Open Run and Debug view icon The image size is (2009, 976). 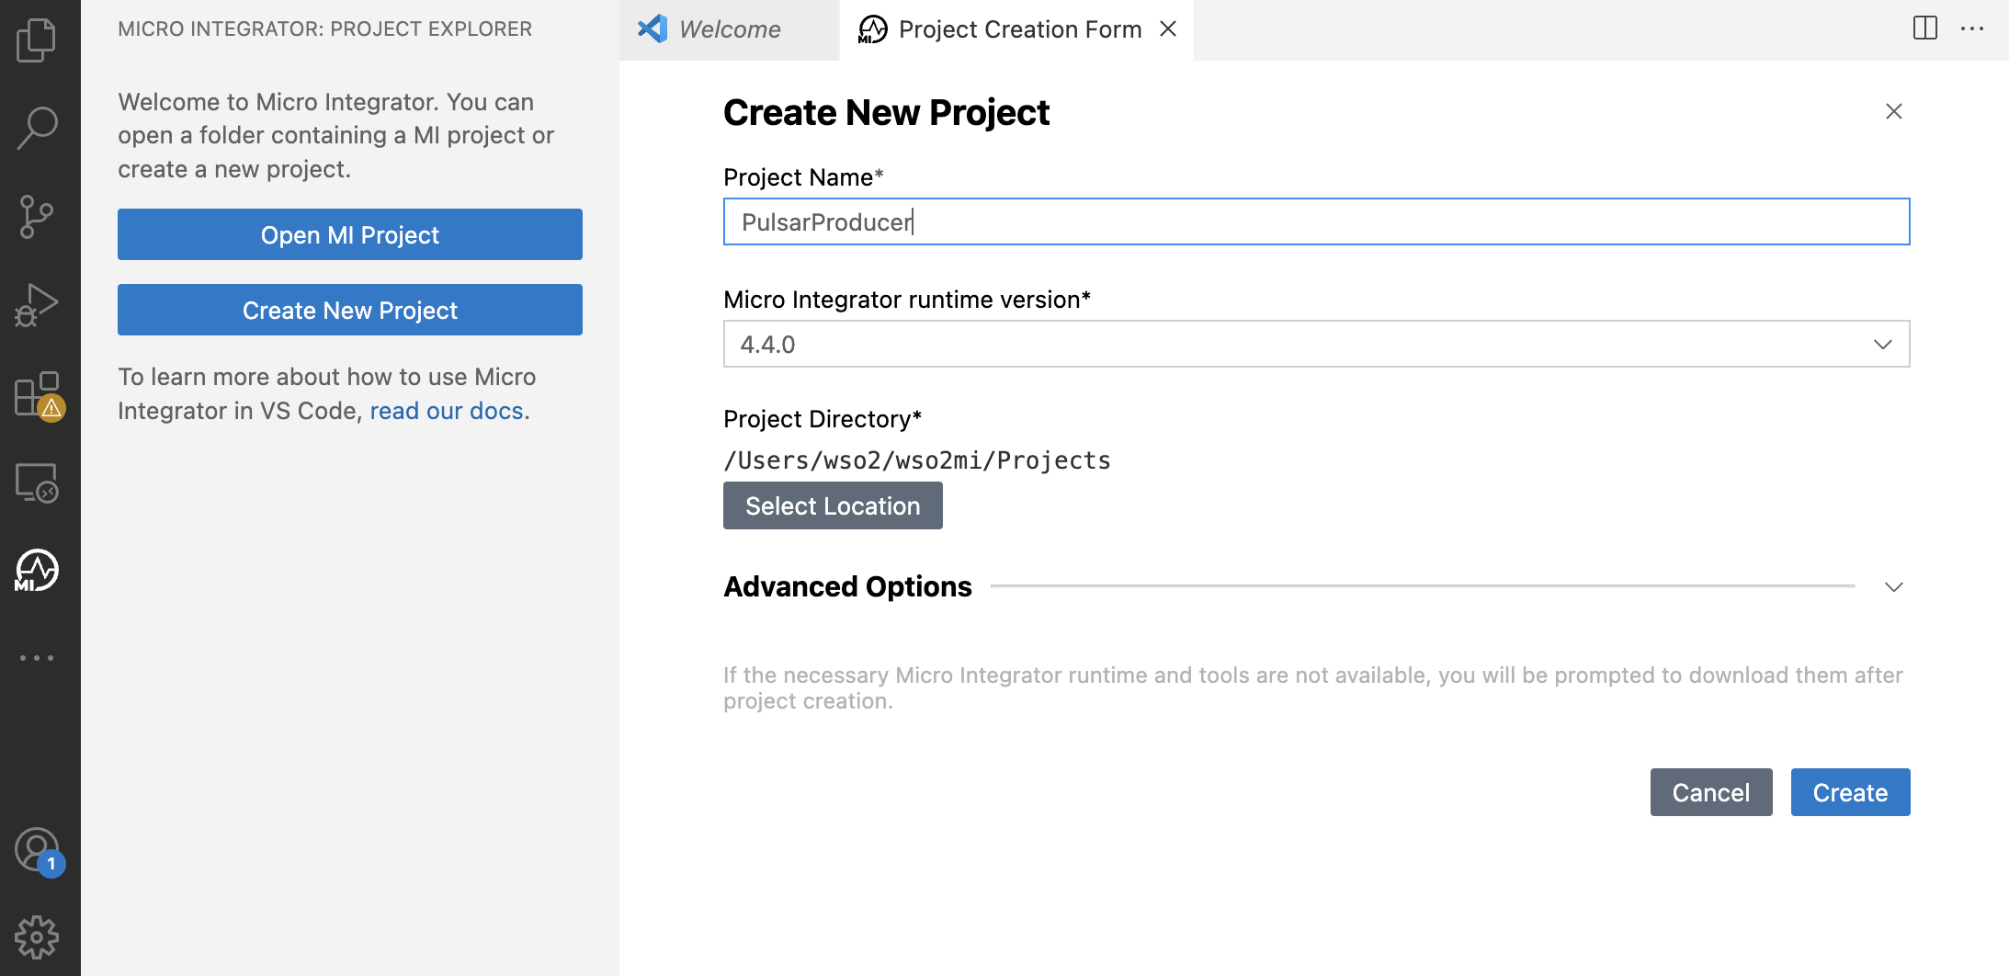[37, 305]
